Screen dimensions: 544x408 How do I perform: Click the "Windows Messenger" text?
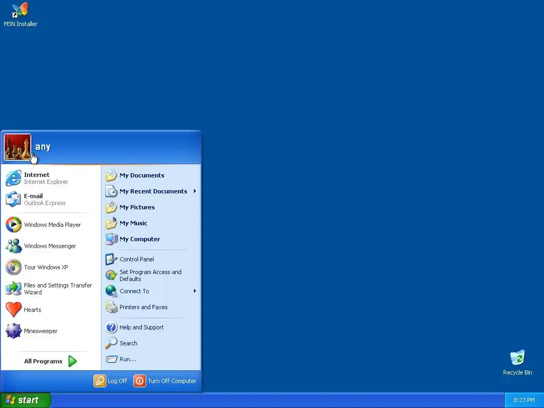click(x=50, y=246)
